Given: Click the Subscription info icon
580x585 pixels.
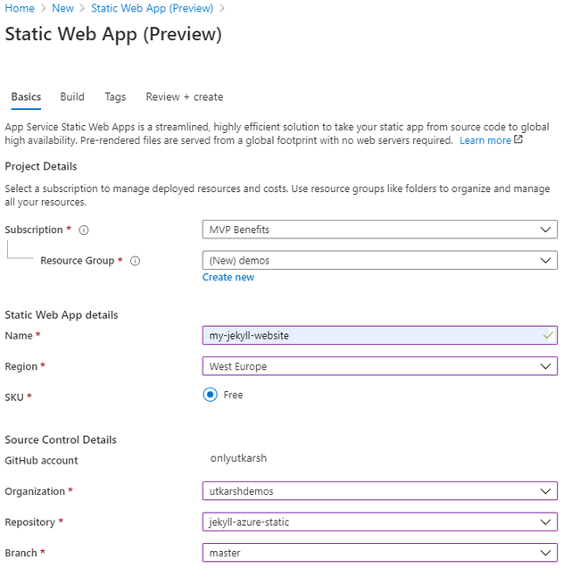Looking at the screenshot, I should click(x=84, y=230).
